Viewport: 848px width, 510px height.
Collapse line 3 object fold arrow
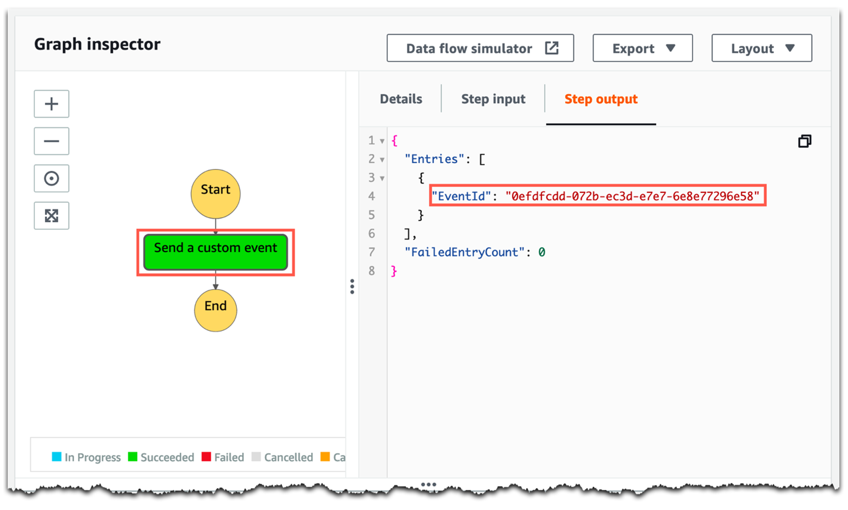(x=382, y=178)
